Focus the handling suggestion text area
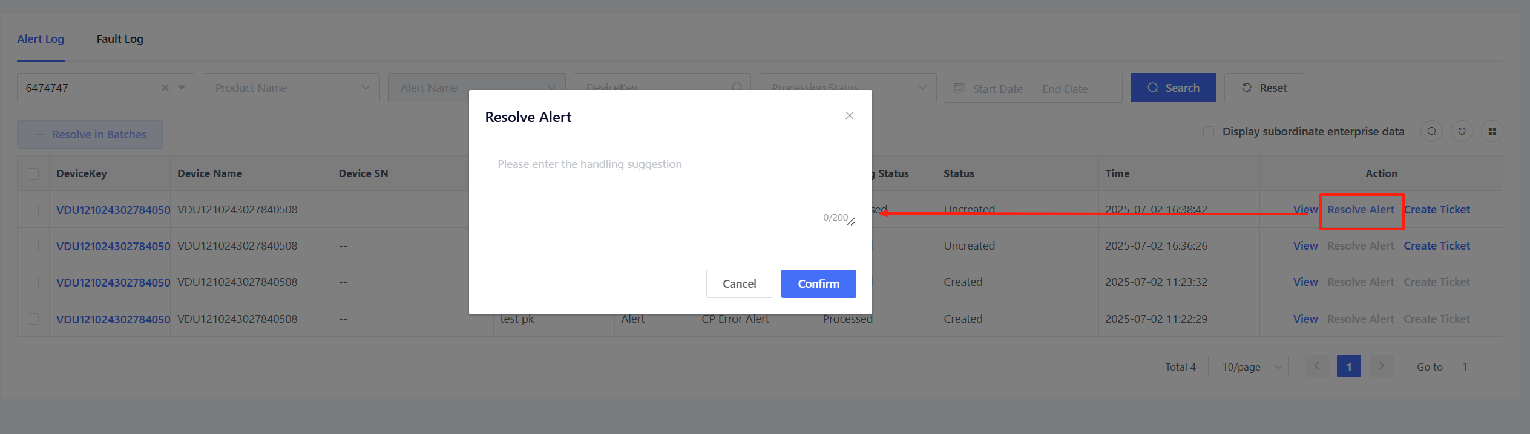1530x434 pixels. pyautogui.click(x=670, y=188)
